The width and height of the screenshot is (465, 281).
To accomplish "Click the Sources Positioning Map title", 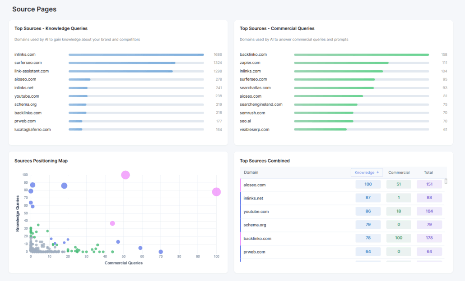I will pos(41,161).
